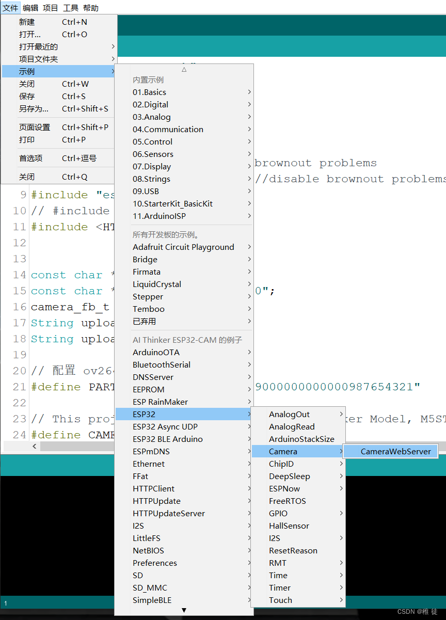
Task: Open 08.Strings examples submenu
Action: (x=184, y=179)
